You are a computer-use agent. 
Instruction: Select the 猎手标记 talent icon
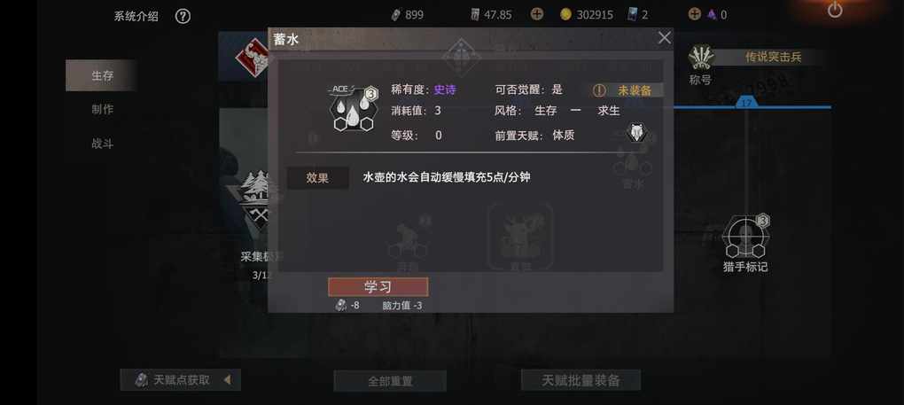[x=745, y=237]
